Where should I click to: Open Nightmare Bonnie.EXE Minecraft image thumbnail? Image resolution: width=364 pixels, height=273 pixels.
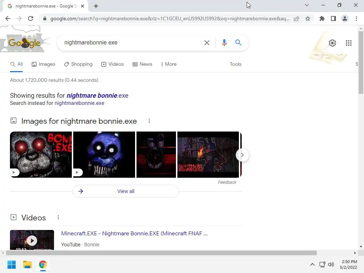[208, 155]
